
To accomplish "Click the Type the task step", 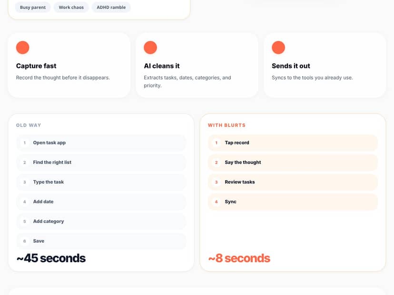I will tap(101, 182).
